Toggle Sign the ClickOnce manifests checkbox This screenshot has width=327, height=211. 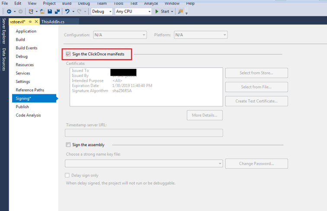tap(68, 54)
